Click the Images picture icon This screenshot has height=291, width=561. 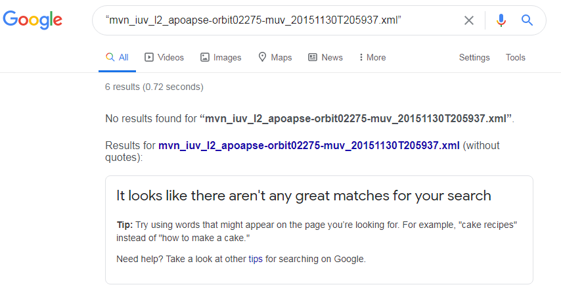coord(205,57)
